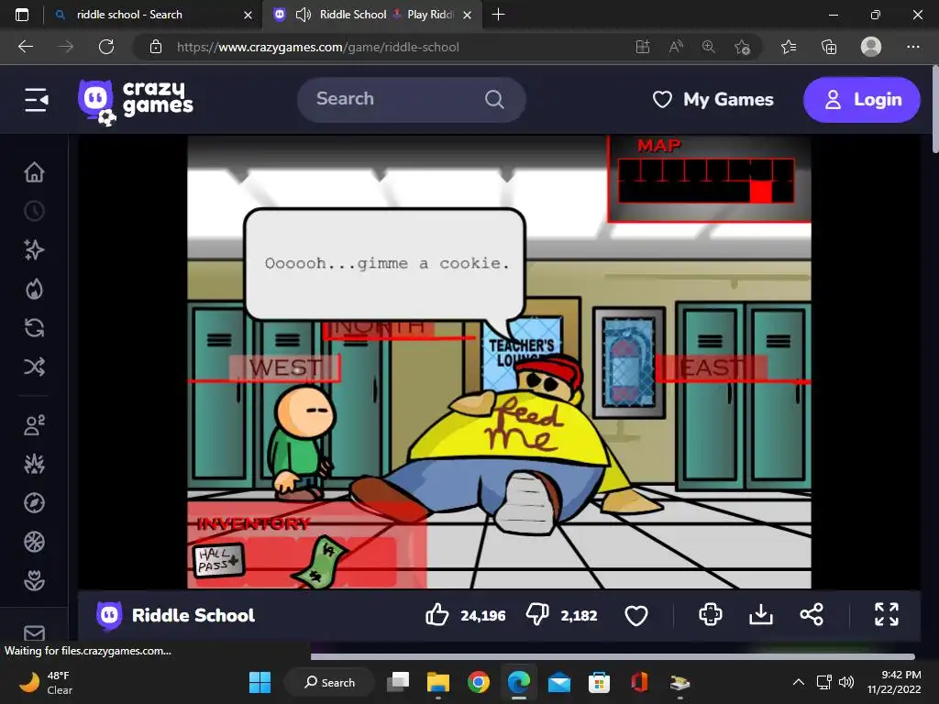Close the riddle school - Search tab

248,15
